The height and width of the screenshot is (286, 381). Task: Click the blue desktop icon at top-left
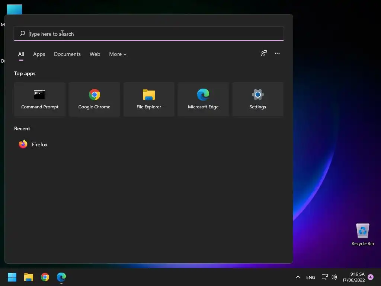(15, 9)
